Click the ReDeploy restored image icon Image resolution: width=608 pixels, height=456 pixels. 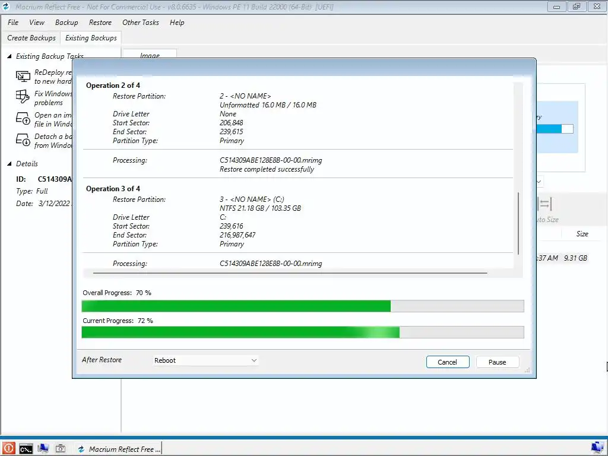click(x=23, y=77)
